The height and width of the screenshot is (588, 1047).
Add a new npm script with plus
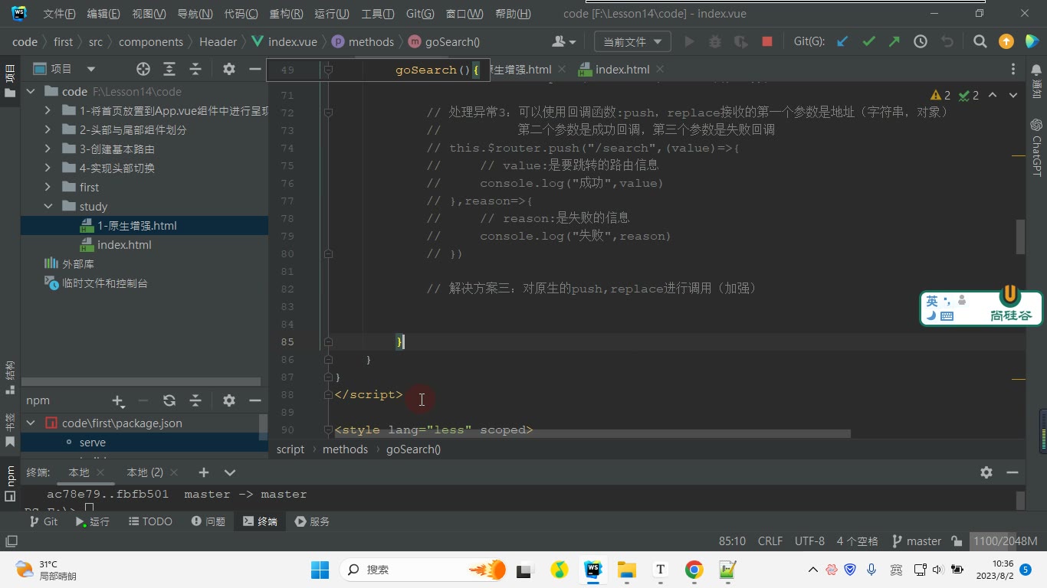[x=117, y=400]
